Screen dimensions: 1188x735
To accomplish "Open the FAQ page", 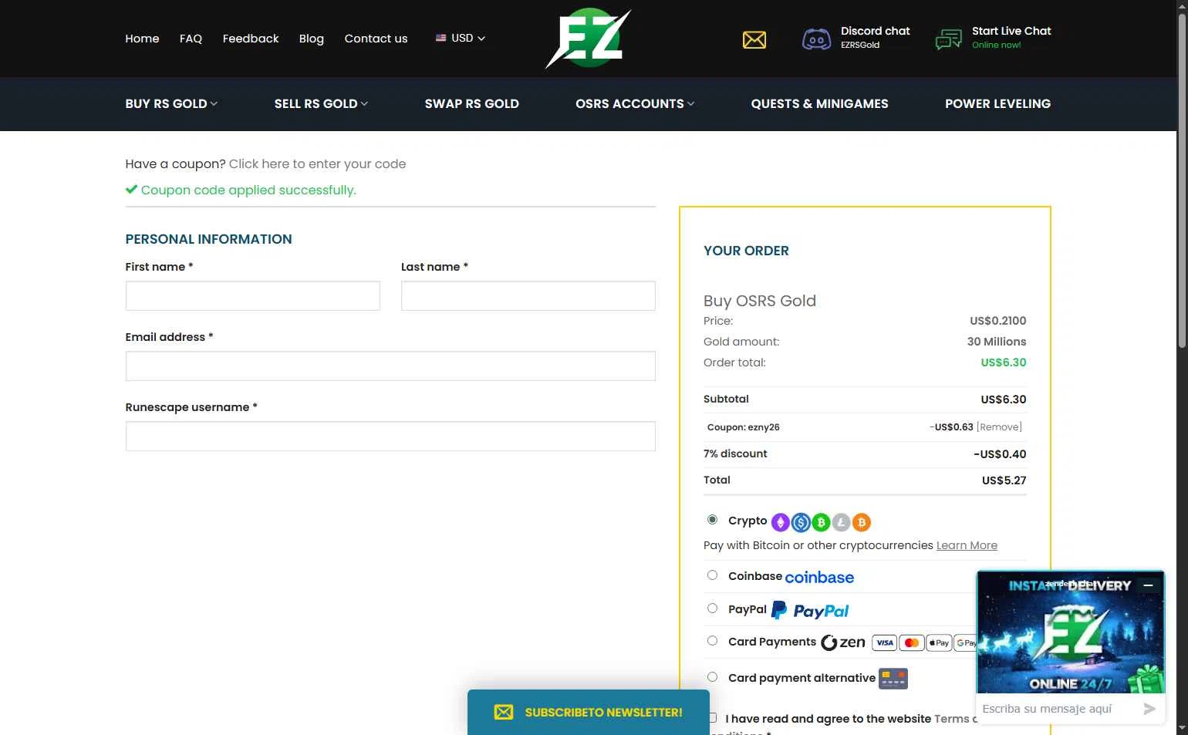I will click(191, 39).
